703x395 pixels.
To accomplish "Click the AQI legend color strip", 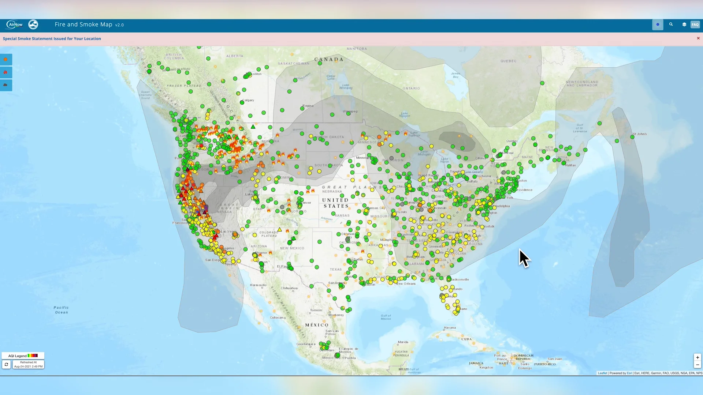I will (33, 355).
